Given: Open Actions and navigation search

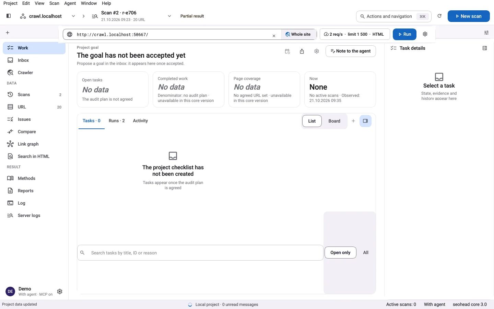Looking at the screenshot, I should (x=394, y=16).
